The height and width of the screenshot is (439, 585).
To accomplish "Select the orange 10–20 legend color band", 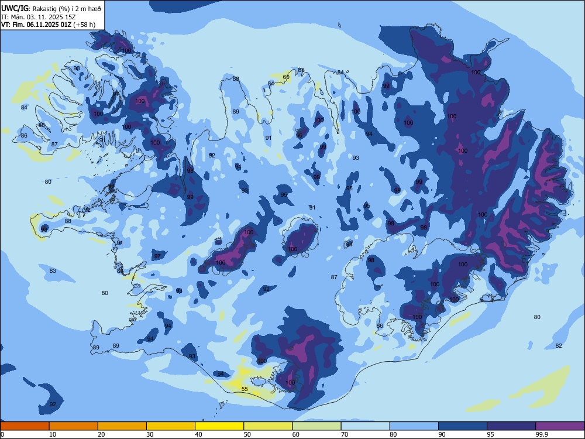I will tap(74, 426).
